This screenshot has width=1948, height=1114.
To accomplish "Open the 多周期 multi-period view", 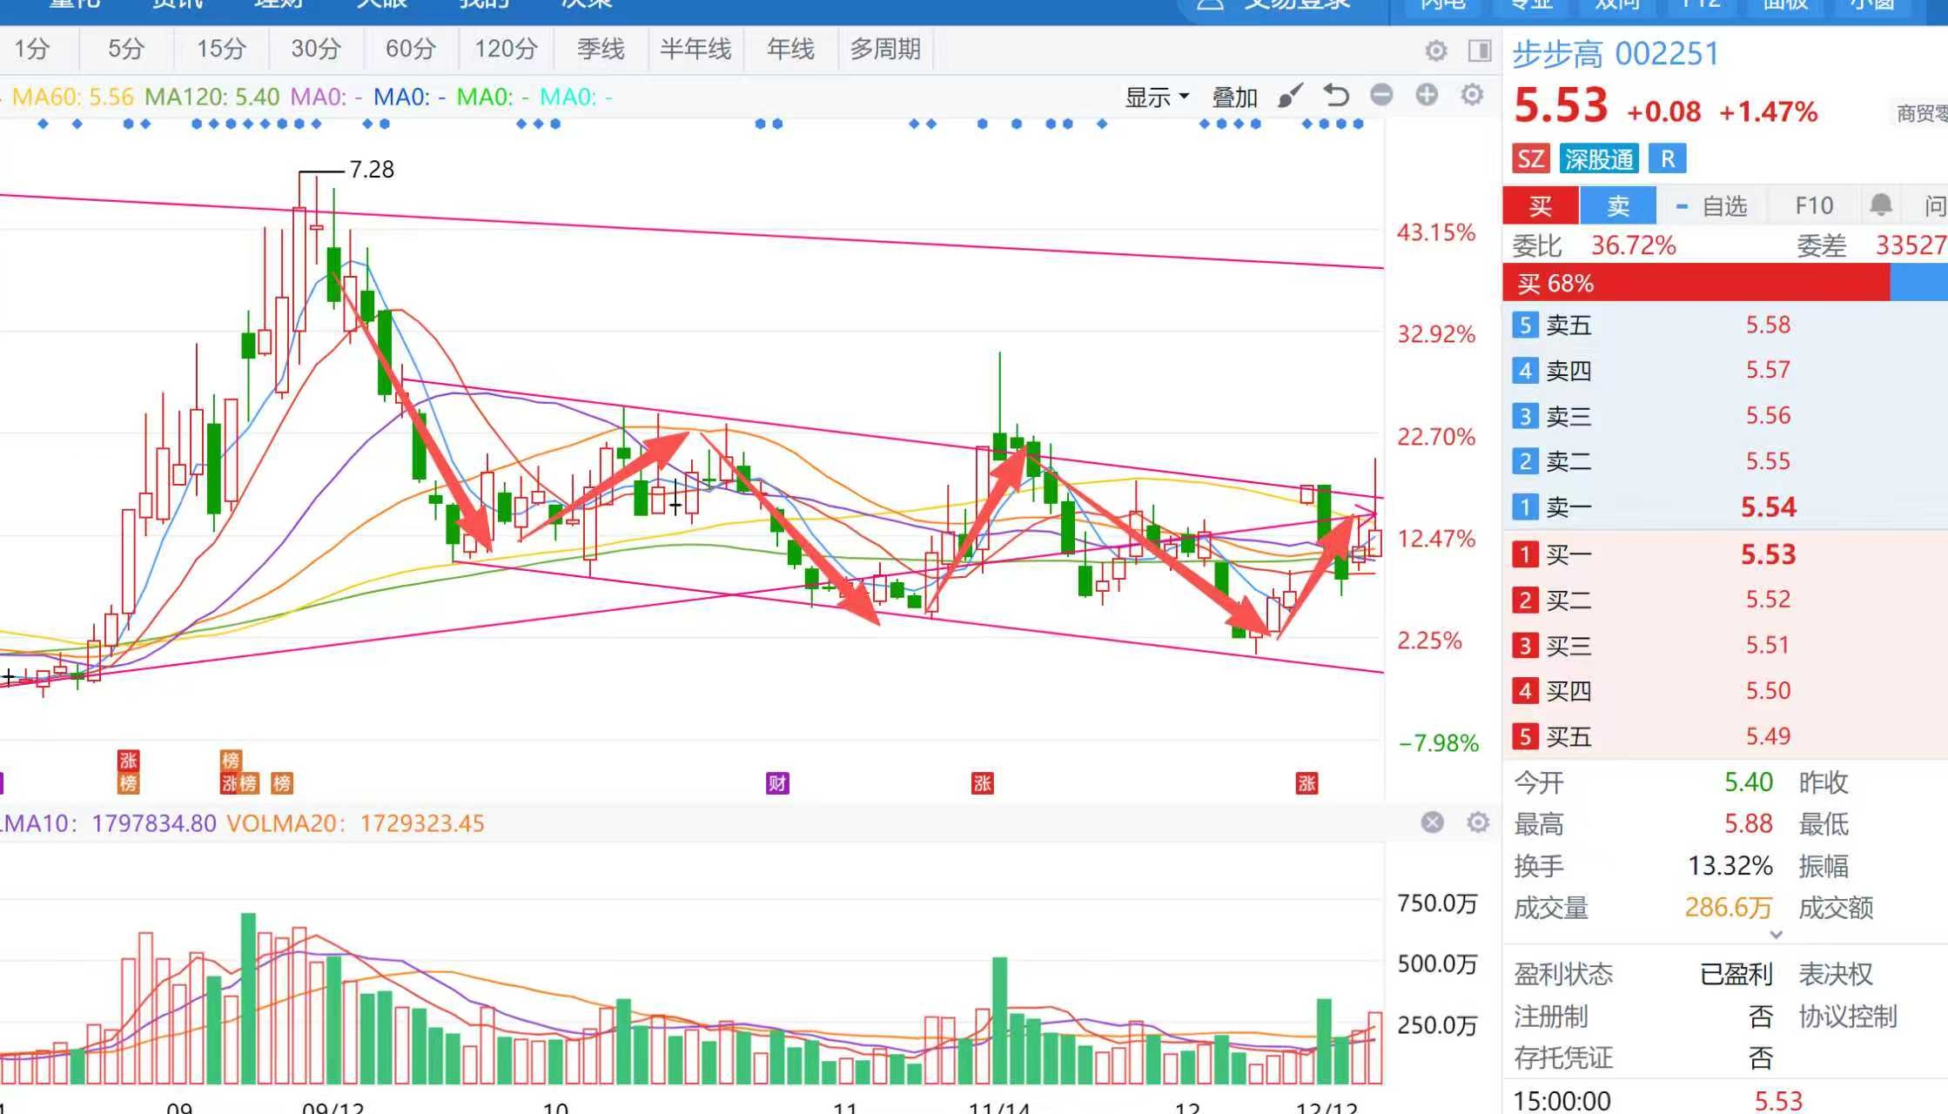I will (x=885, y=49).
